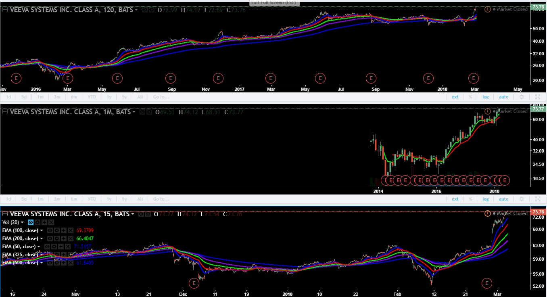Toggle auto scale under the 1M chart
The width and height of the screenshot is (547, 297).
(503, 199)
